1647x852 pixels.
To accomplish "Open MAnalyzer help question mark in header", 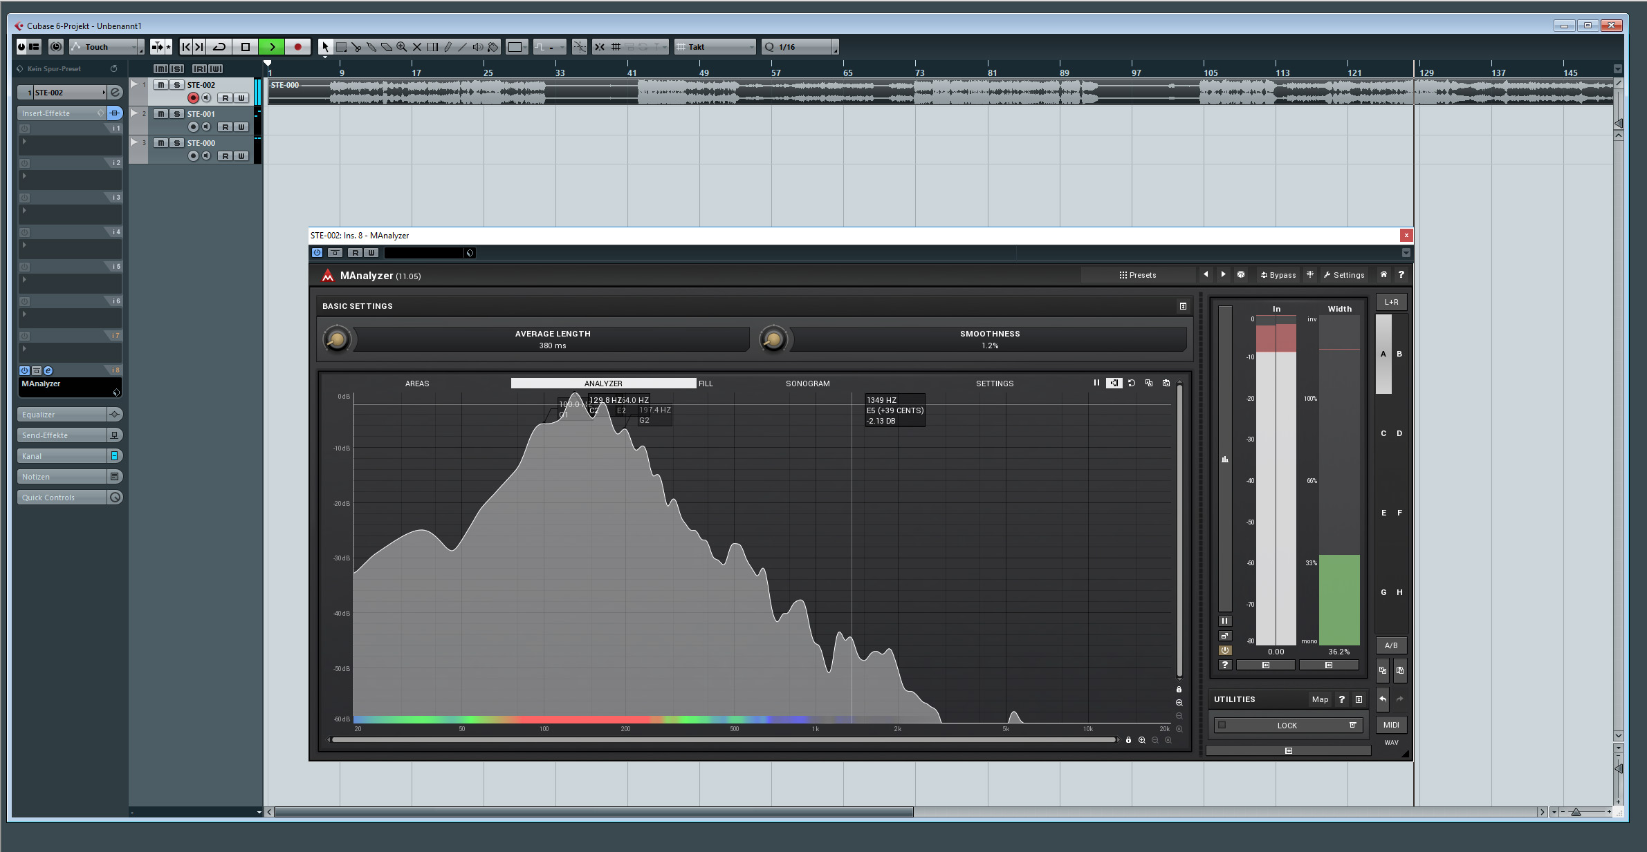I will click(1401, 274).
